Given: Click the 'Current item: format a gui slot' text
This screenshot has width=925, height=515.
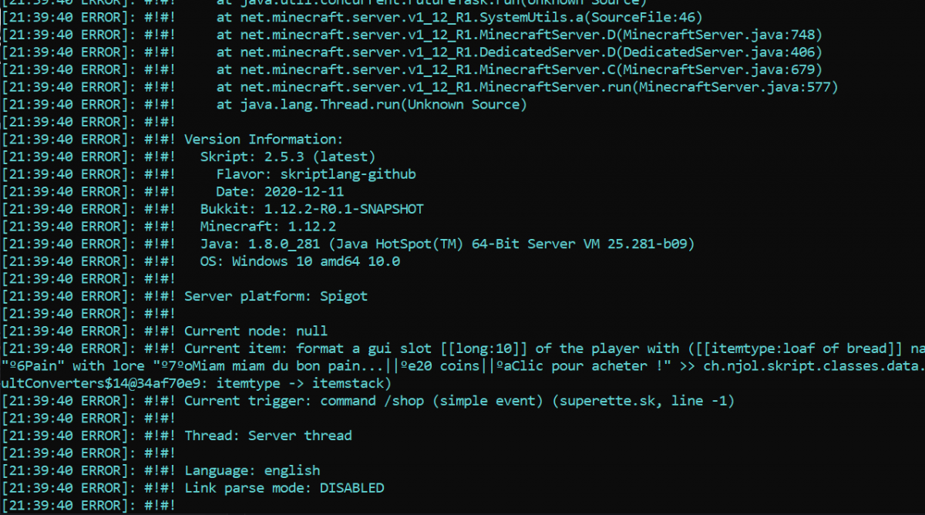Looking at the screenshot, I should [x=308, y=348].
